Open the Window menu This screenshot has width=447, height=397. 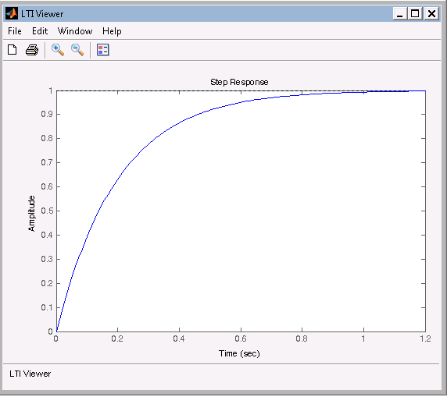(x=75, y=30)
